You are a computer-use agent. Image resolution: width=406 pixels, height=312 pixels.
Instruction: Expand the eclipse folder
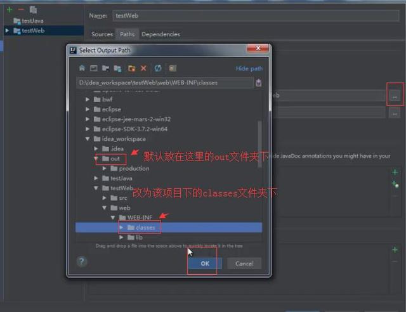[88, 109]
